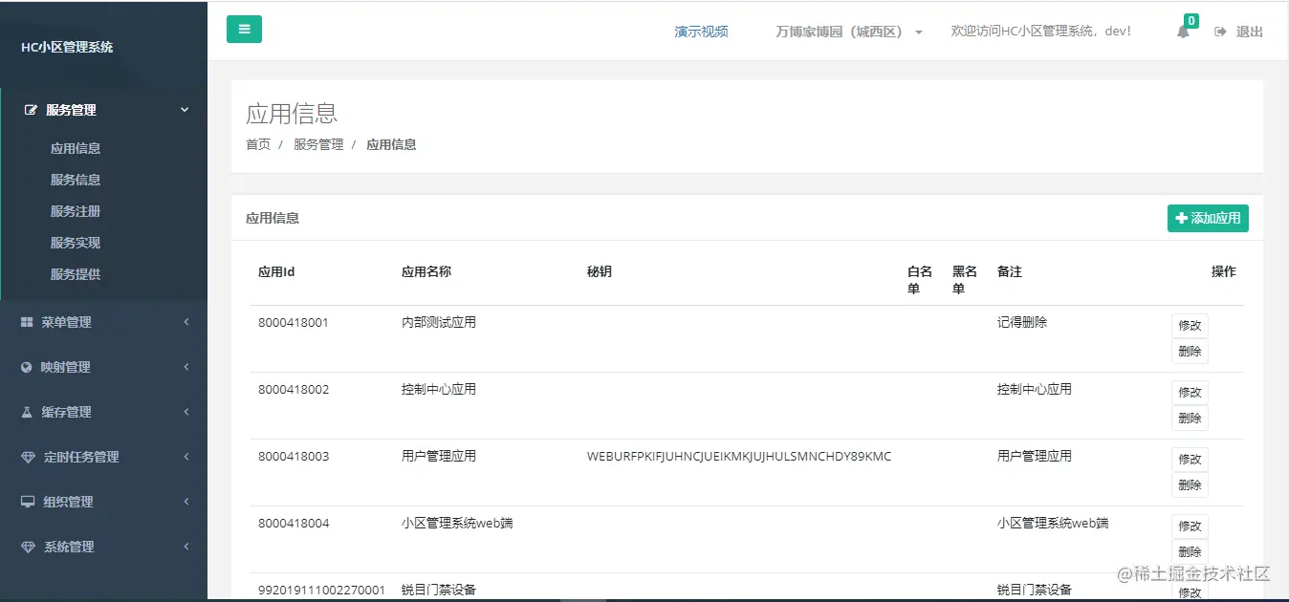Click the 服务管理 edit icon
Viewport: 1289px width, 602px height.
[x=31, y=110]
